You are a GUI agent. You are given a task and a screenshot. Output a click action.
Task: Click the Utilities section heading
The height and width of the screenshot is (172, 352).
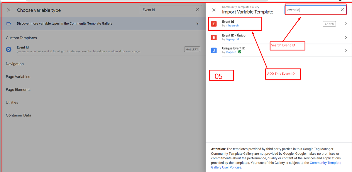coord(12,102)
